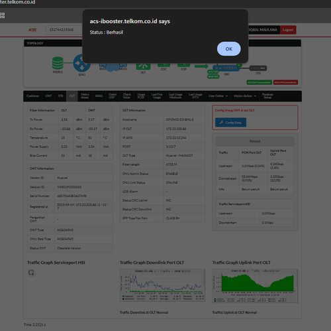Click the ONU Link Status value ONLINE
Viewport: 331px width, 331px height.
(x=172, y=182)
